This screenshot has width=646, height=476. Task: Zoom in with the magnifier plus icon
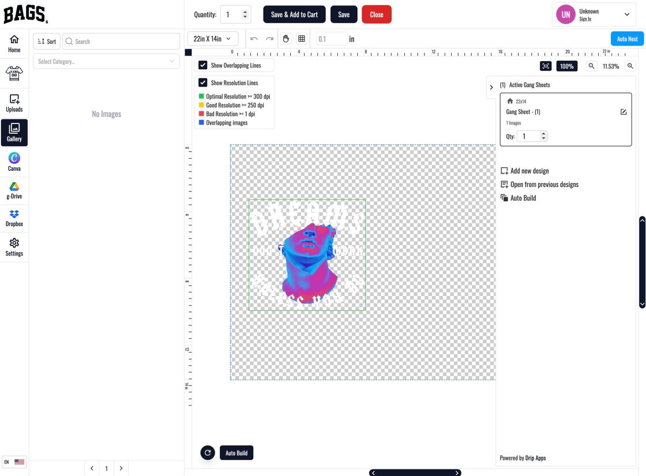[630, 66]
